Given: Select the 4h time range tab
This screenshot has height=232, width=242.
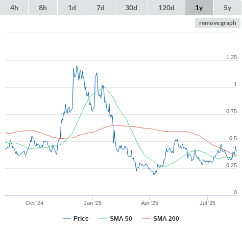Looking at the screenshot, I should click(x=14, y=8).
